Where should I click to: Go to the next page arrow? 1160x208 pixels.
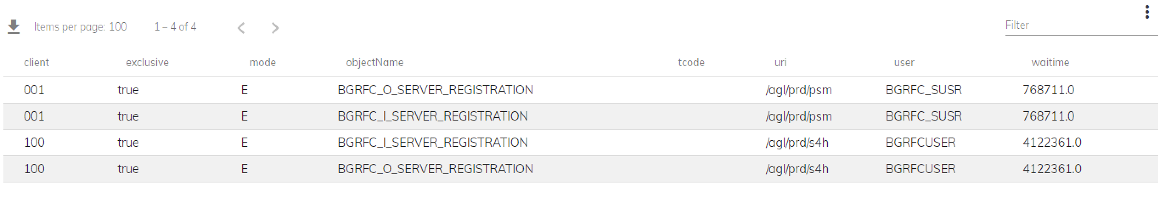[x=275, y=28]
